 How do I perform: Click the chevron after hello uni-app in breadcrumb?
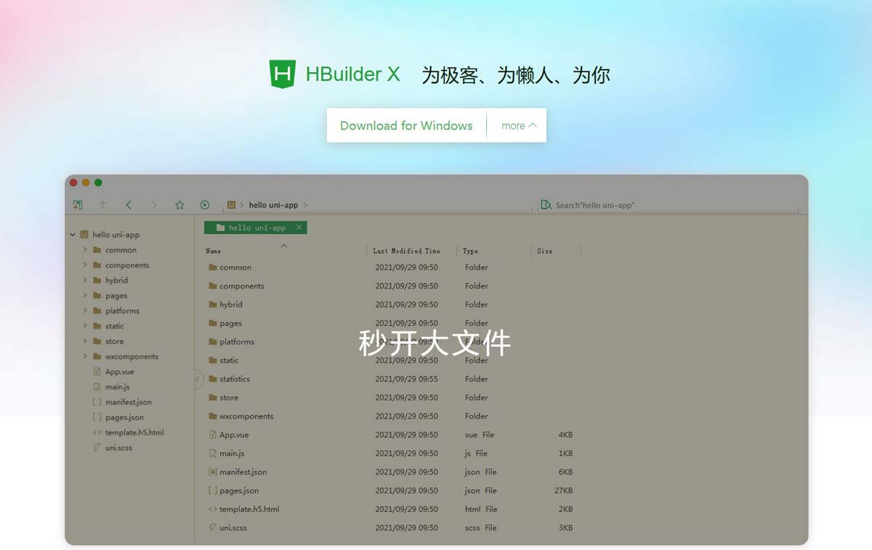pyautogui.click(x=306, y=205)
